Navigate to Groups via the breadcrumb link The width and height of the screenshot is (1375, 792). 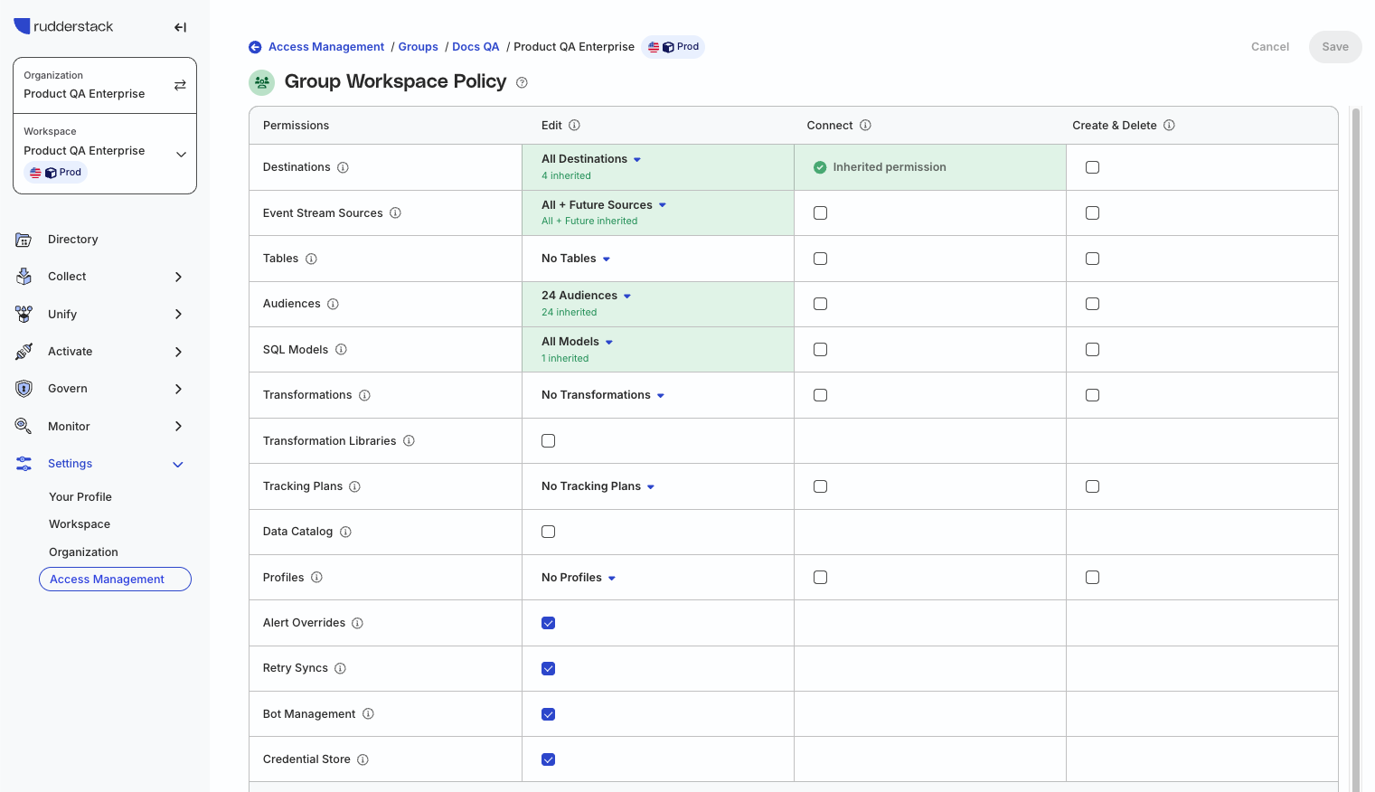click(418, 46)
